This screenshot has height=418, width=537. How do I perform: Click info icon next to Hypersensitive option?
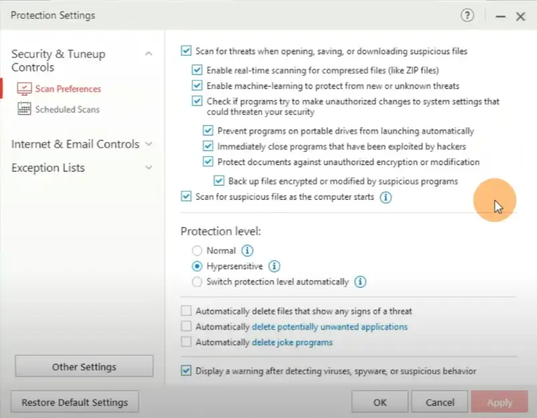coord(274,266)
